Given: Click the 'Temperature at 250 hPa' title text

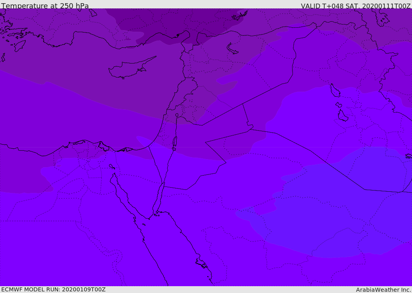Looking at the screenshot, I should (x=45, y=6).
